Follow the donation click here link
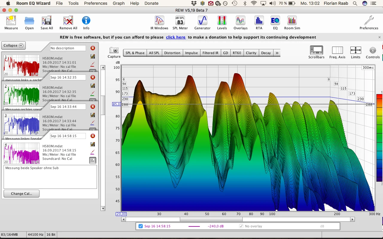 pyautogui.click(x=176, y=37)
